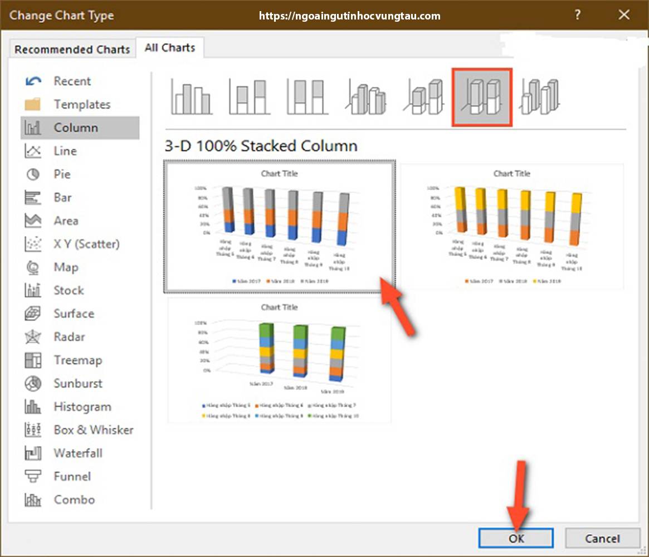This screenshot has width=649, height=557.
Task: Select the yellow-themed chart preview
Action: tap(511, 226)
